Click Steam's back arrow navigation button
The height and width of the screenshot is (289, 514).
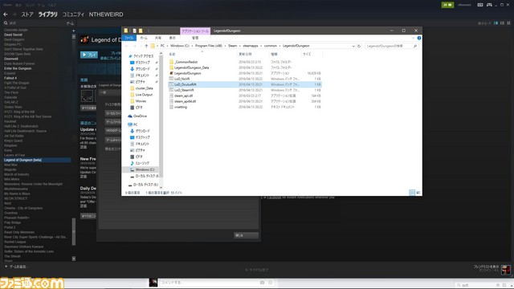[x=6, y=14]
